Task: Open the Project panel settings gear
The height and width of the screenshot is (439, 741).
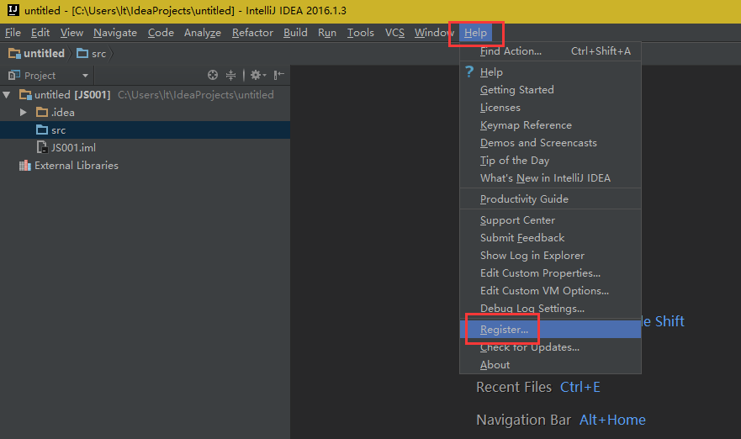Action: tap(258, 75)
